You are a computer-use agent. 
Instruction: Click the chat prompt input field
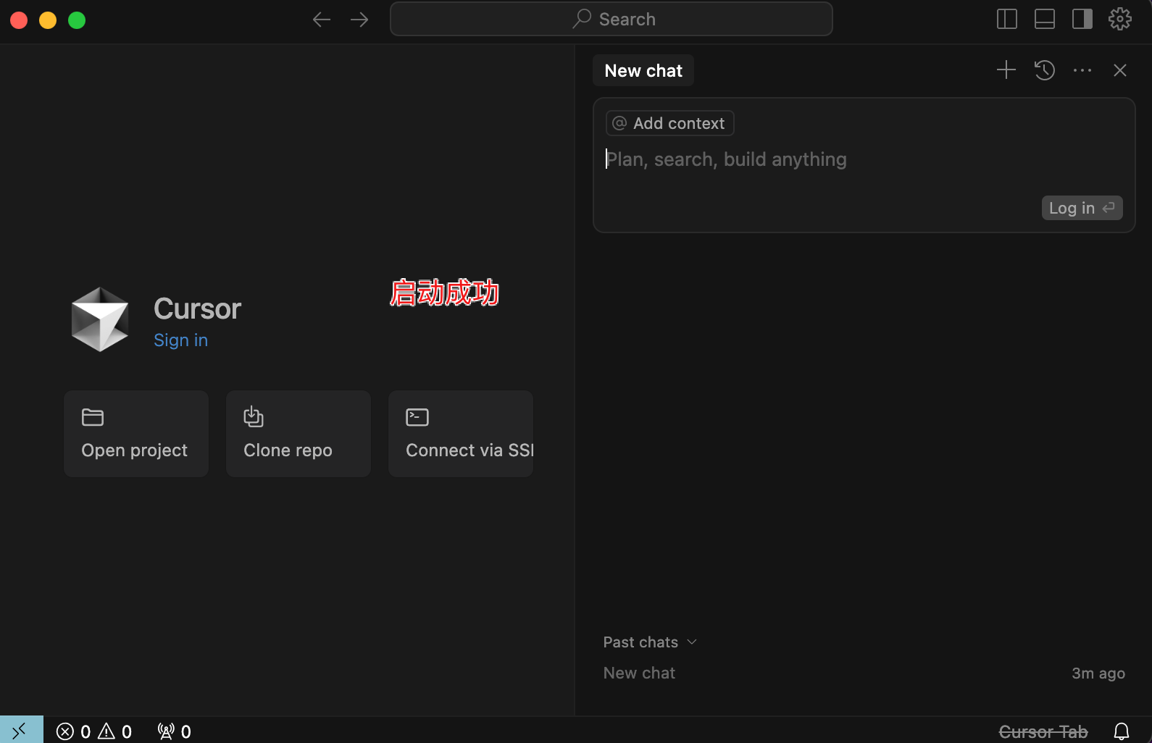tap(864, 159)
